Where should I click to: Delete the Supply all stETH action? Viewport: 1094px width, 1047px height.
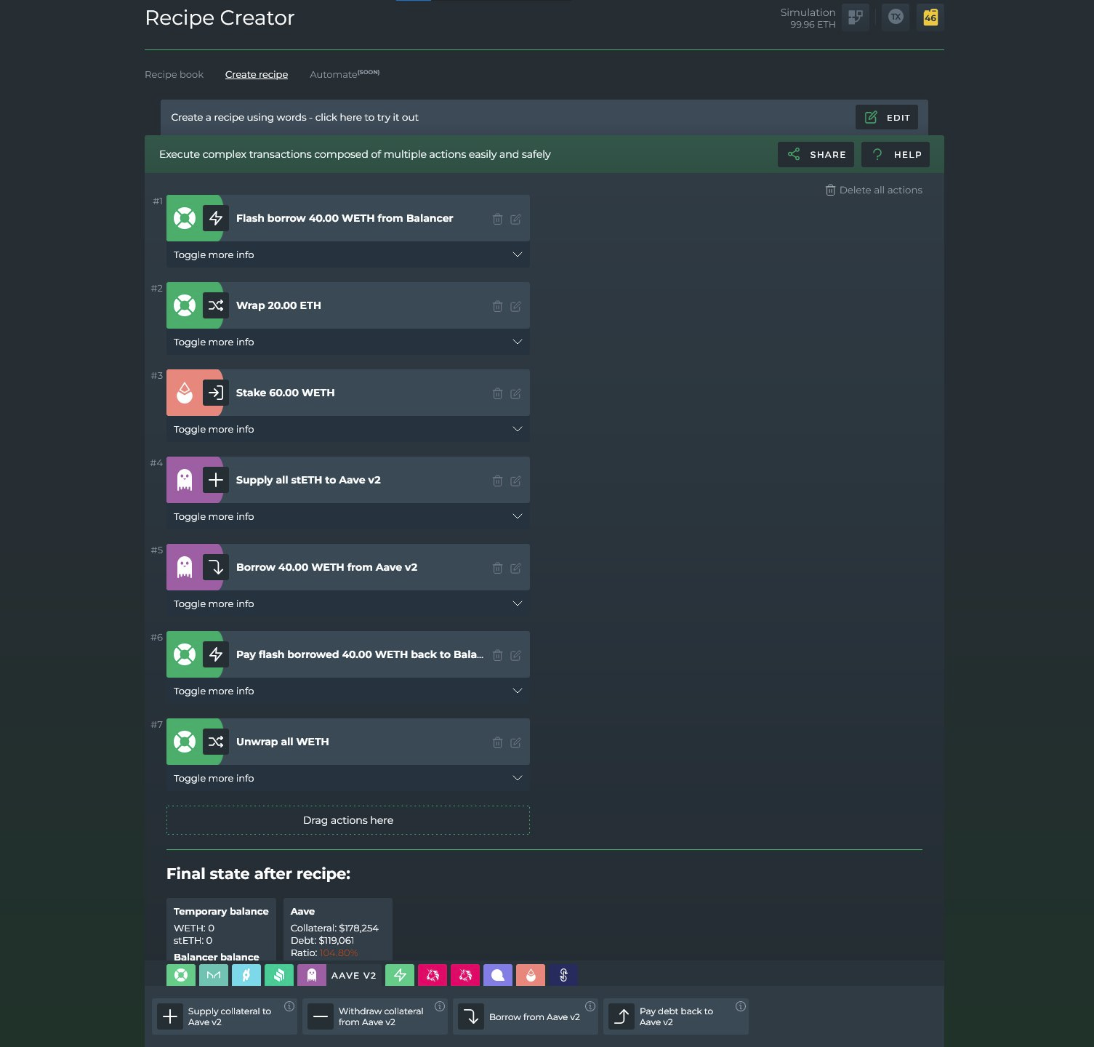pos(497,481)
